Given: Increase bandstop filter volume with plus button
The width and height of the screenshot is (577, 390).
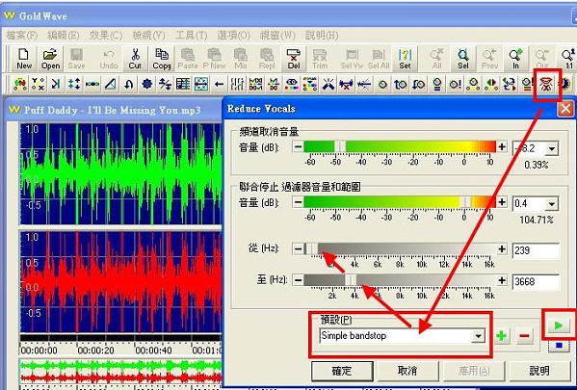Looking at the screenshot, I should pyautogui.click(x=502, y=202).
